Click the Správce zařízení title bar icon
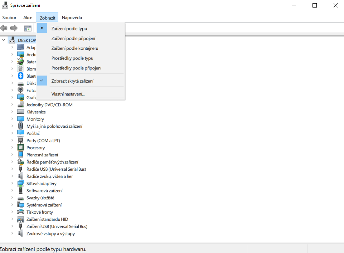Viewport: 344px width, 253px height. click(x=5, y=5)
